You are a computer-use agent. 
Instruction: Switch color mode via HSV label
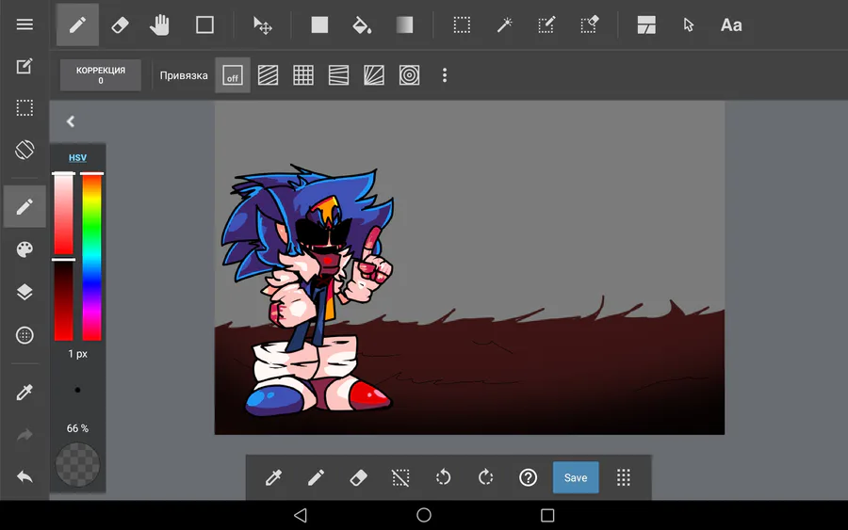(77, 158)
